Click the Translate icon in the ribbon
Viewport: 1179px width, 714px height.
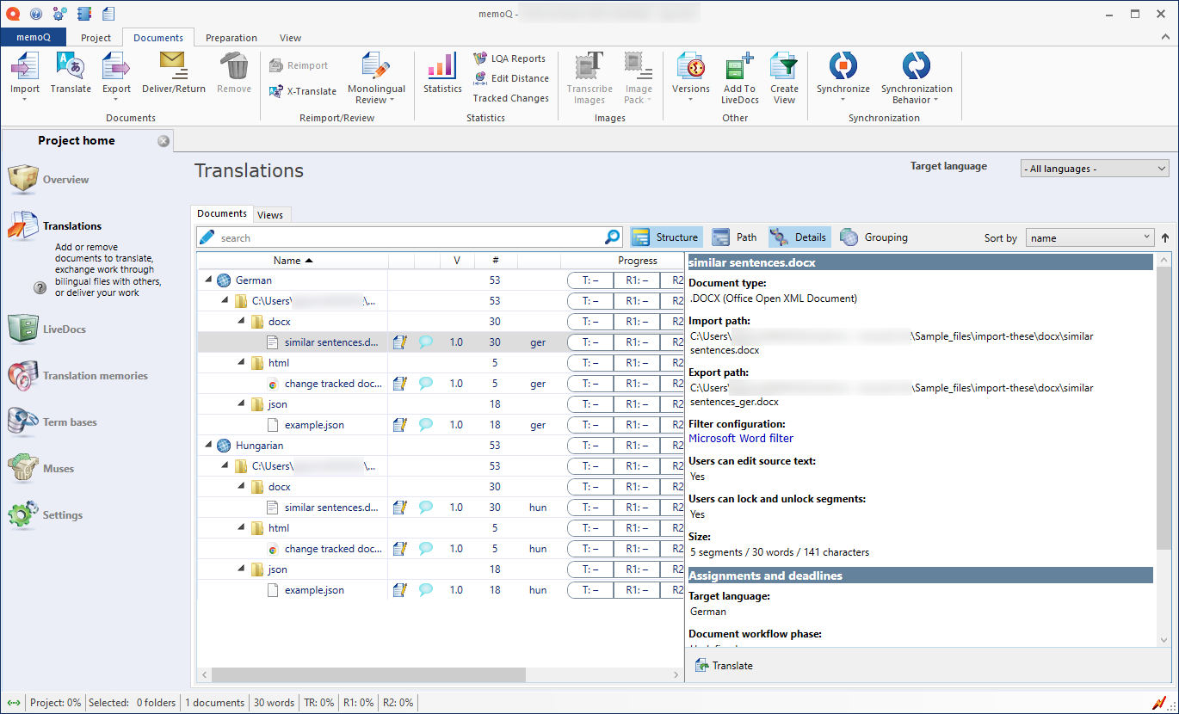click(71, 66)
